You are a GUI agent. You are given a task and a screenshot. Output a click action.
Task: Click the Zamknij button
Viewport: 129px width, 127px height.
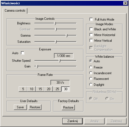(72, 121)
